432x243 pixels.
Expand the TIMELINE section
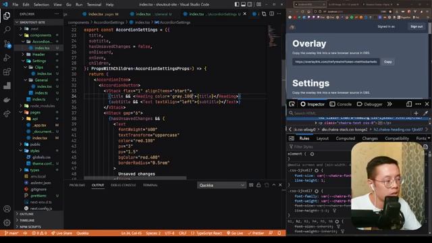tap(27, 221)
